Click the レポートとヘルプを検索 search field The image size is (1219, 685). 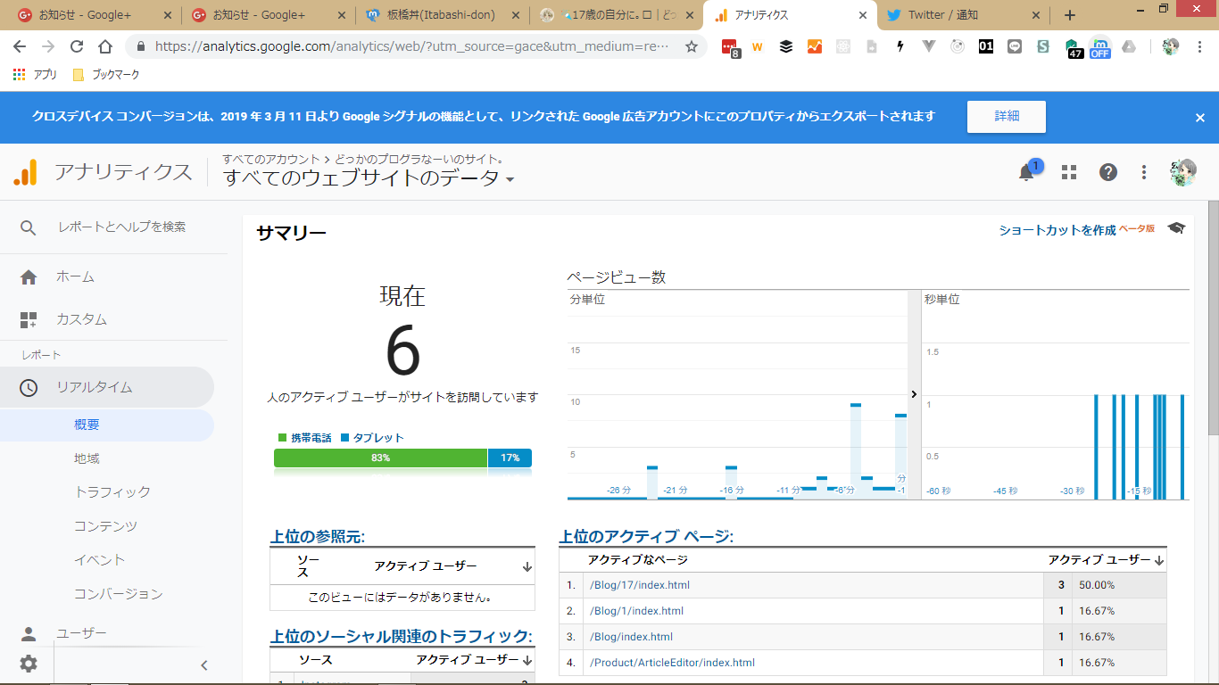[122, 227]
